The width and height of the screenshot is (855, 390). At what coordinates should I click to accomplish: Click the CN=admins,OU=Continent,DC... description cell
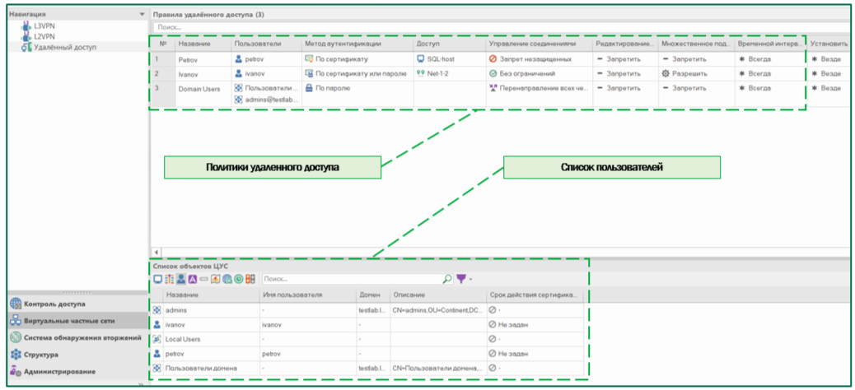[438, 310]
